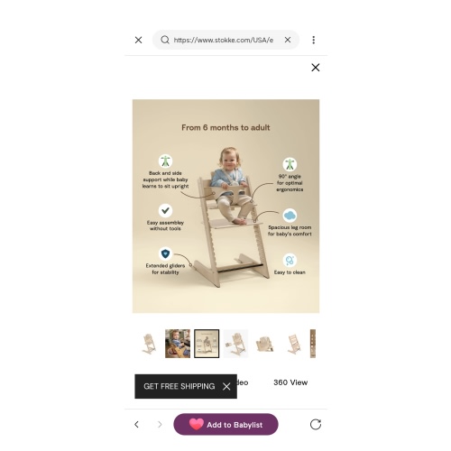Select the fourth thumbnail, chair with tray
Viewport: 451px width, 451px height.
tap(235, 344)
